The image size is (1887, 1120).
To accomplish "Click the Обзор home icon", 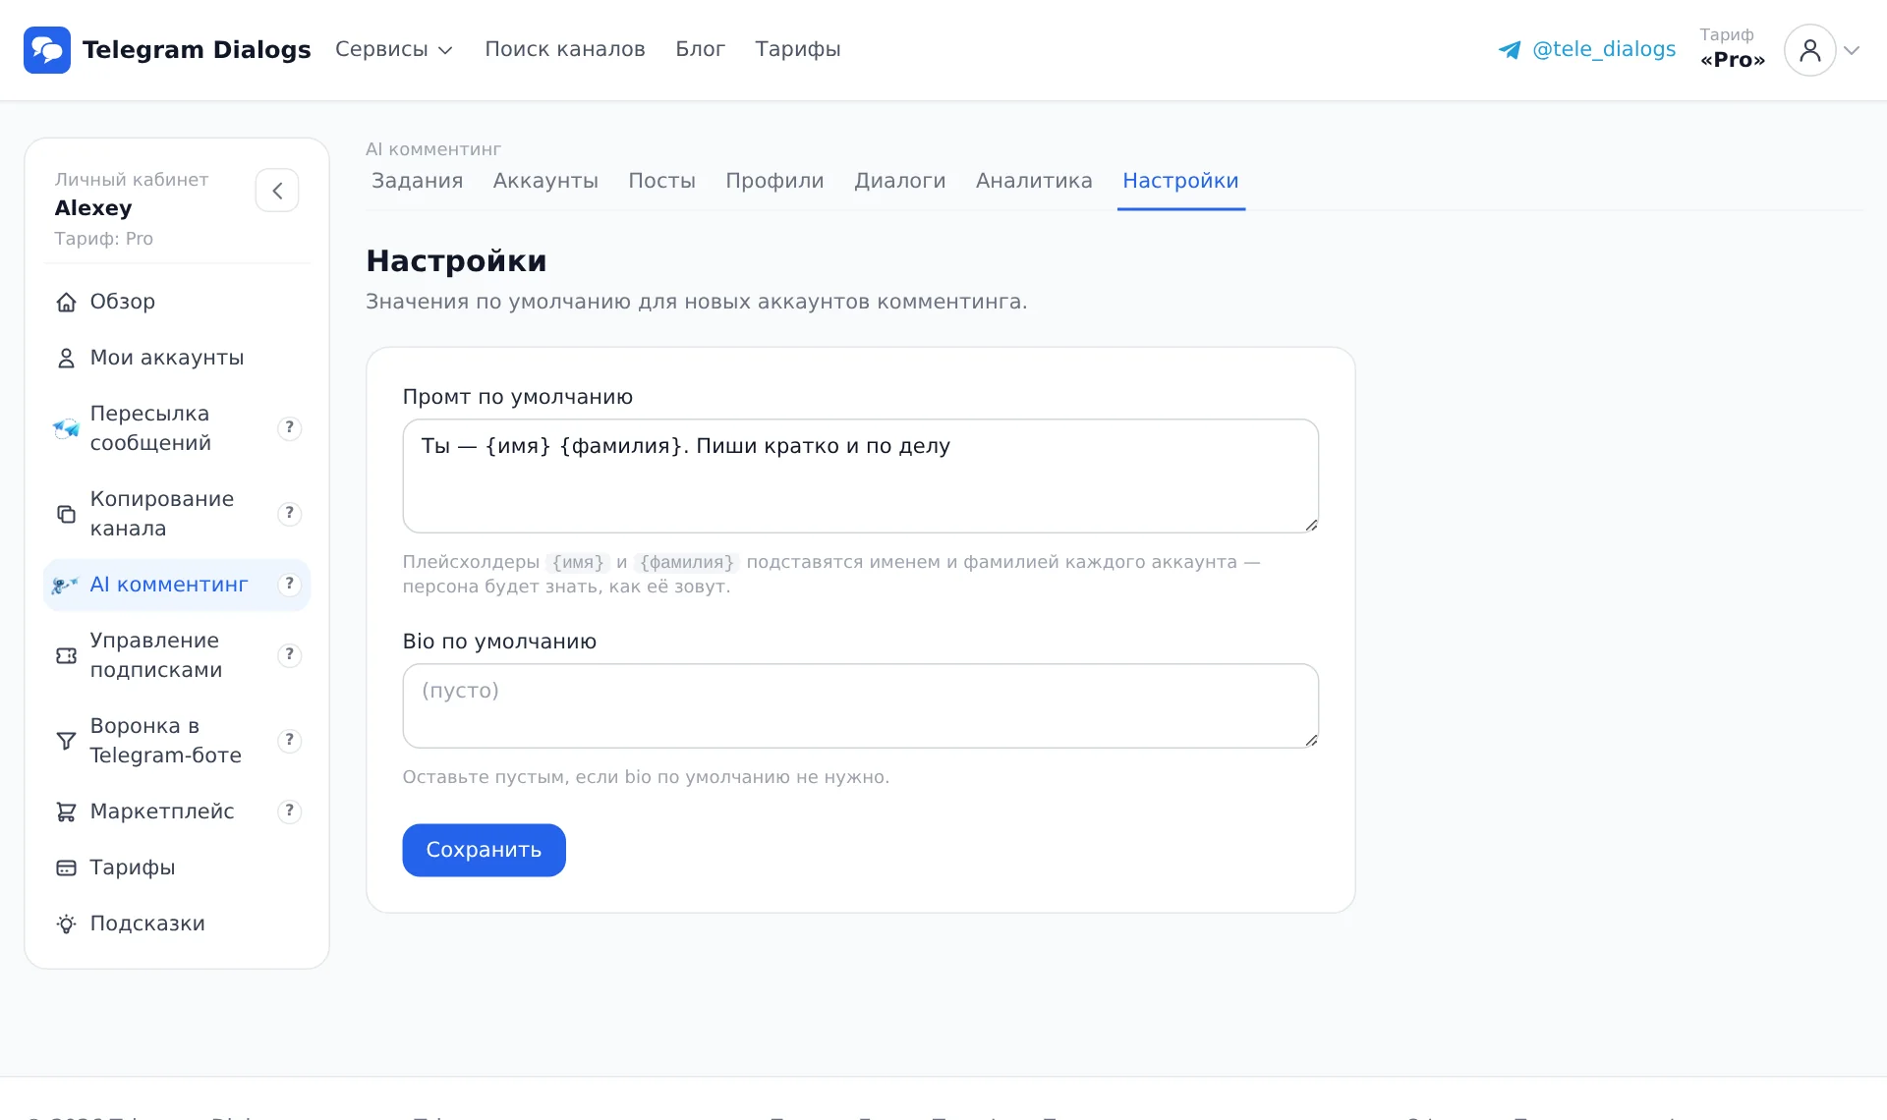I will [66, 302].
